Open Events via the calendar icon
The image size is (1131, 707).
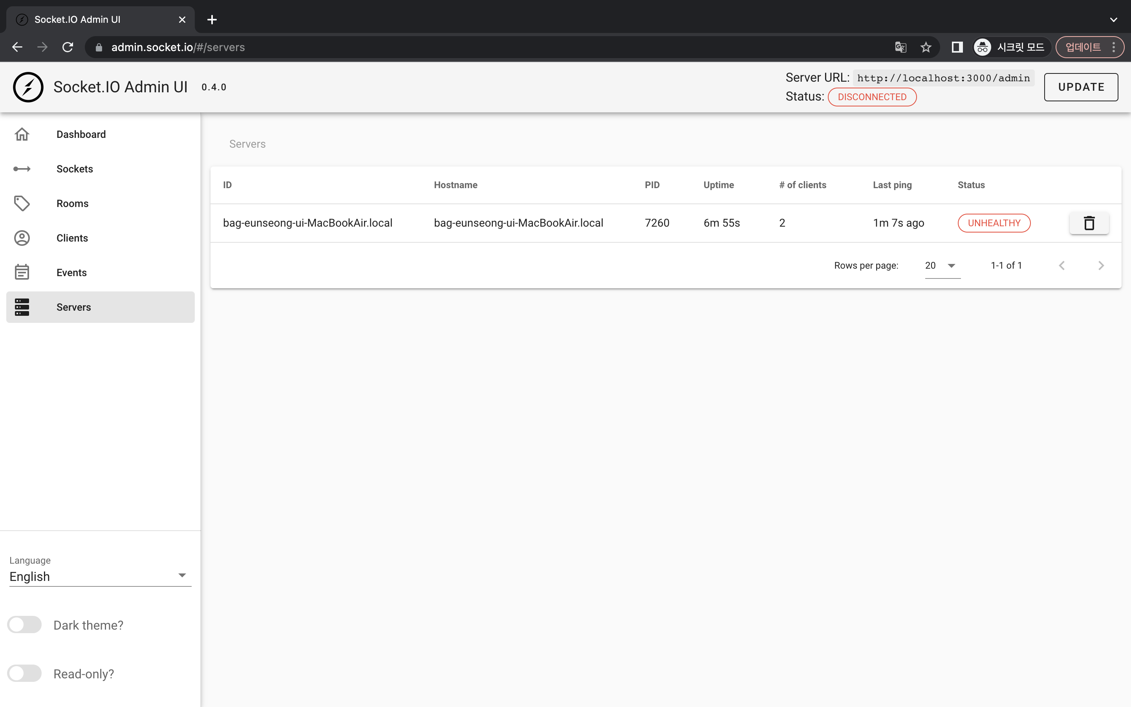(x=22, y=272)
